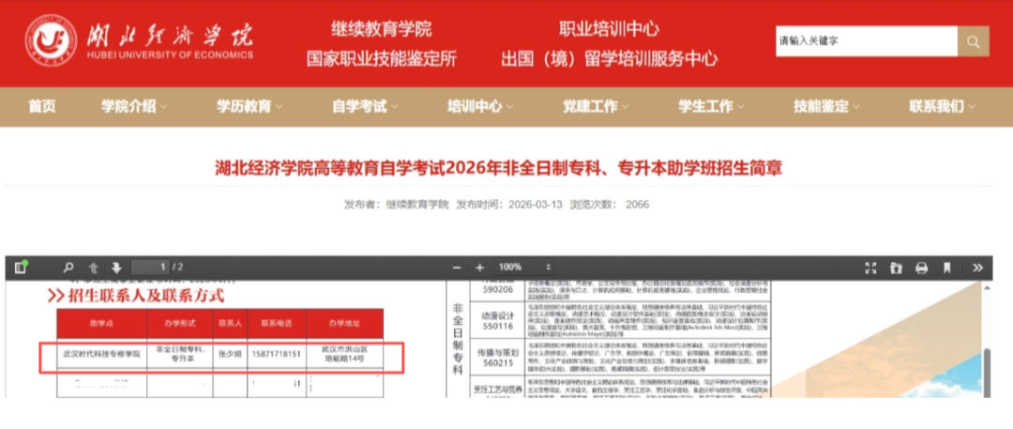This screenshot has width=1013, height=429.
Task: Click the 武汉市洪山区珞喻路14号 address cell
Action: pos(344,354)
